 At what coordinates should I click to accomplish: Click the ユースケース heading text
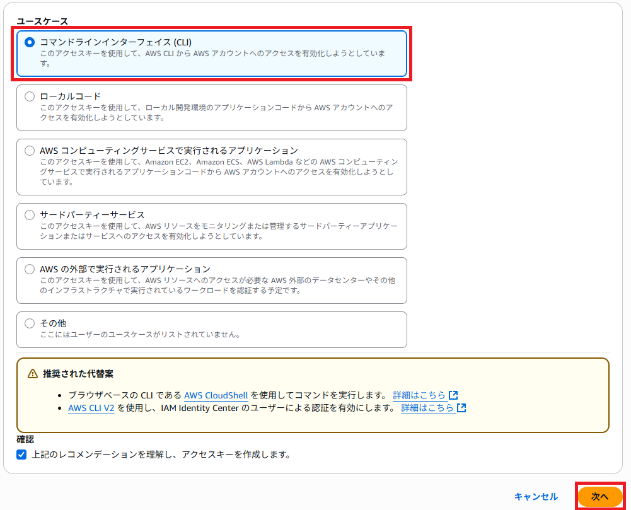click(42, 21)
